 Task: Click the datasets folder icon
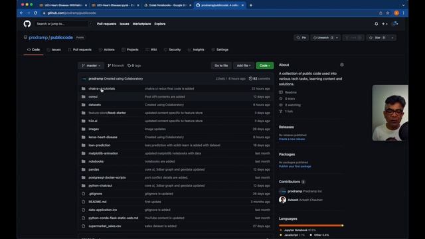pyautogui.click(x=84, y=105)
